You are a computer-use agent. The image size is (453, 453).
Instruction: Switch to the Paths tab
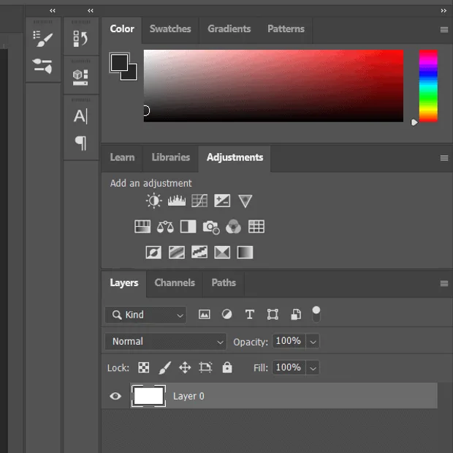click(224, 282)
